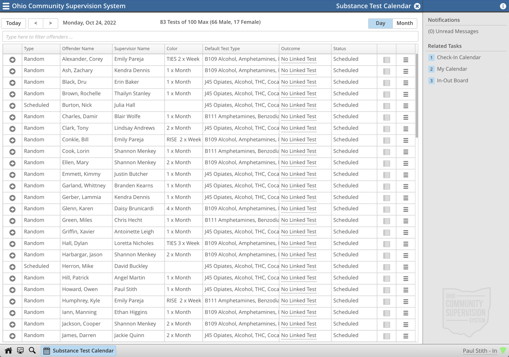Viewport: 509px width, 357px height.
Task: Click the info icon in the header
Action: [x=503, y=6]
